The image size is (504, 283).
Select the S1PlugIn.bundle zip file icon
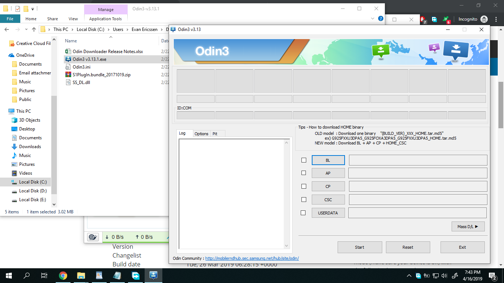pyautogui.click(x=68, y=75)
